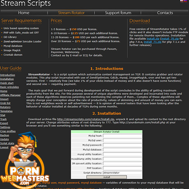
Task: Go to Rotators guide section
Action: pyautogui.click(x=5, y=107)
